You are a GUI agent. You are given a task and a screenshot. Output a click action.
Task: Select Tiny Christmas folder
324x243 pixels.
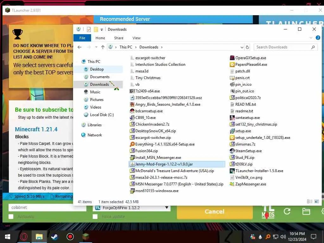[x=145, y=78]
